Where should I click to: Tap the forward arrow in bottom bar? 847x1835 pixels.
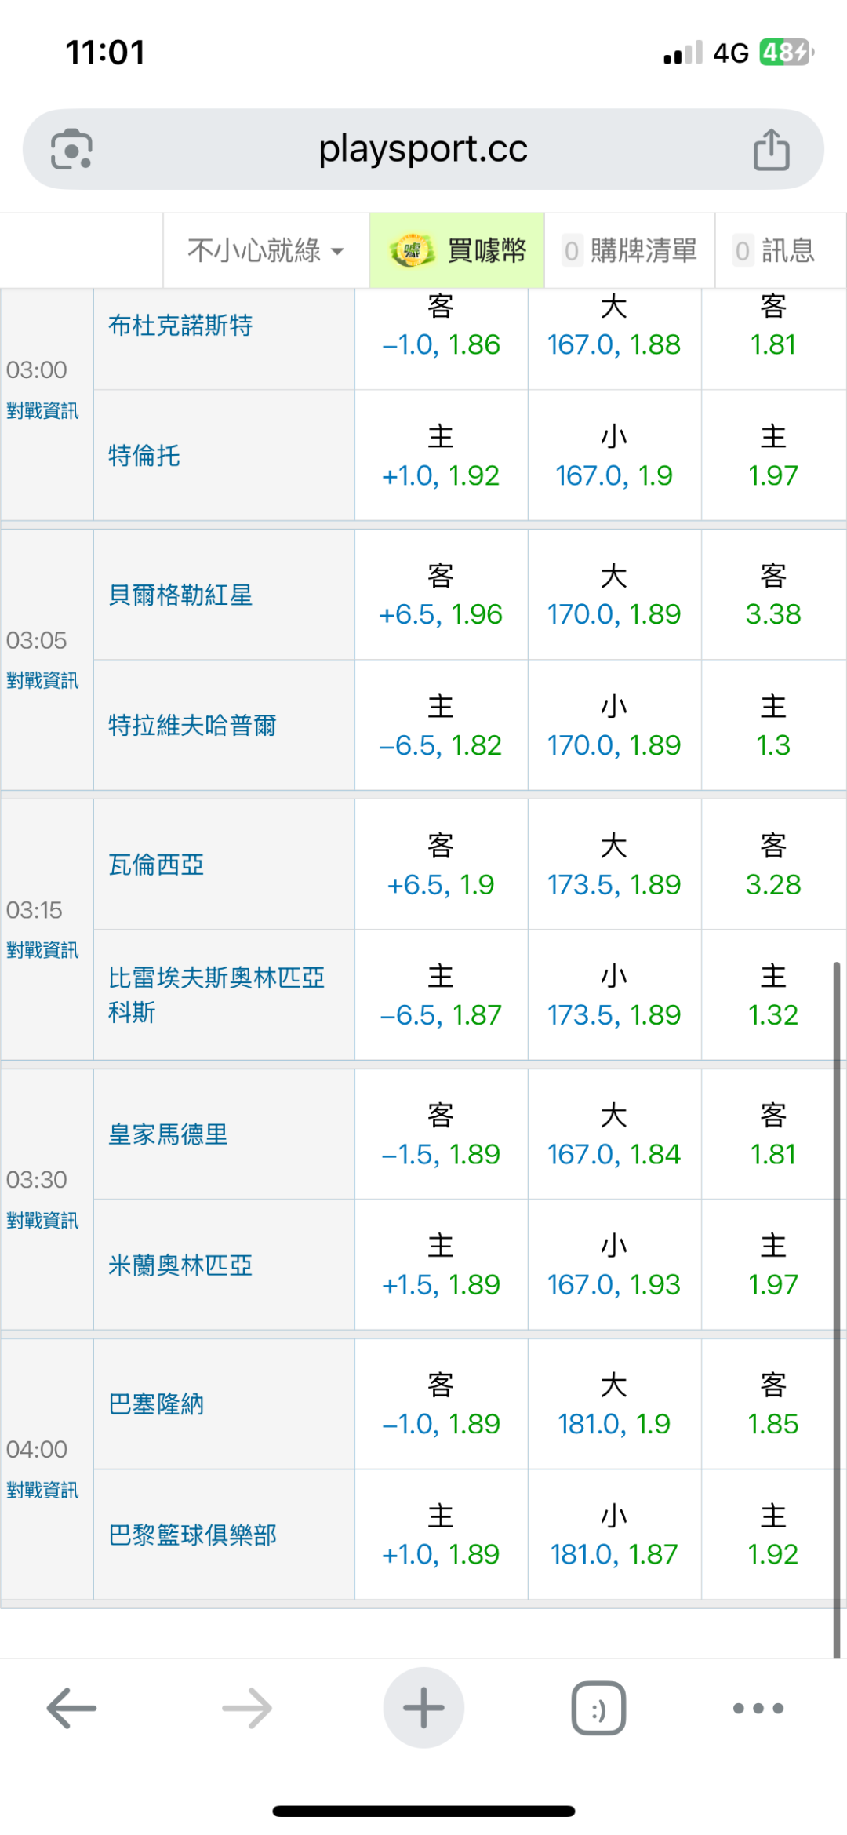pos(247,1707)
